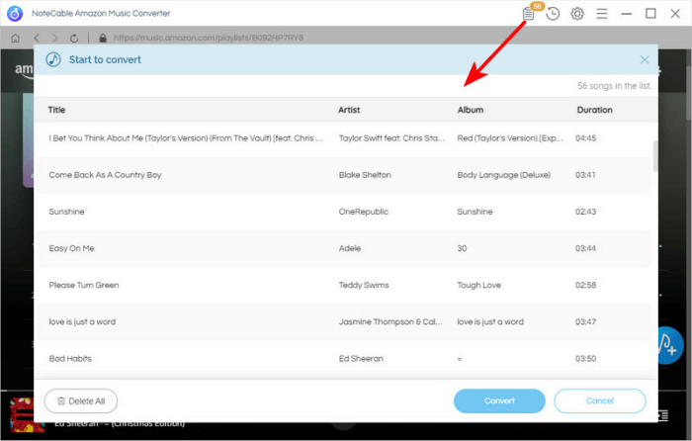
Task: Sort by Duration column header
Action: tap(594, 110)
